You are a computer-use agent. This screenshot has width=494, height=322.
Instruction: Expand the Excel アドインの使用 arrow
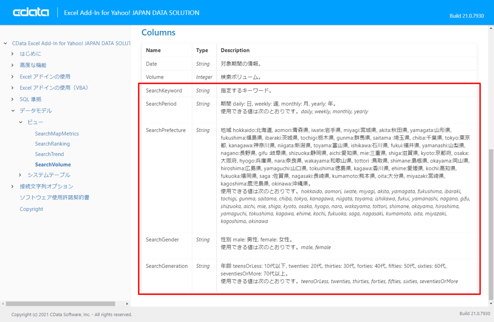13,76
